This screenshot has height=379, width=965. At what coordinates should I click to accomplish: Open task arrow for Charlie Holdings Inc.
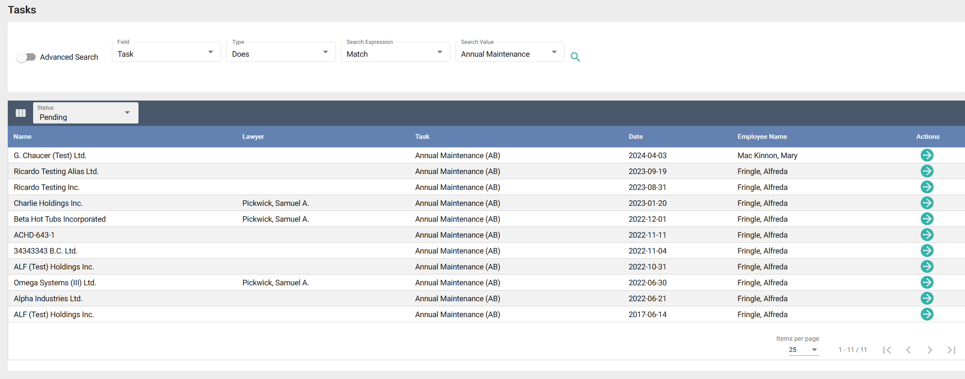coord(927,203)
